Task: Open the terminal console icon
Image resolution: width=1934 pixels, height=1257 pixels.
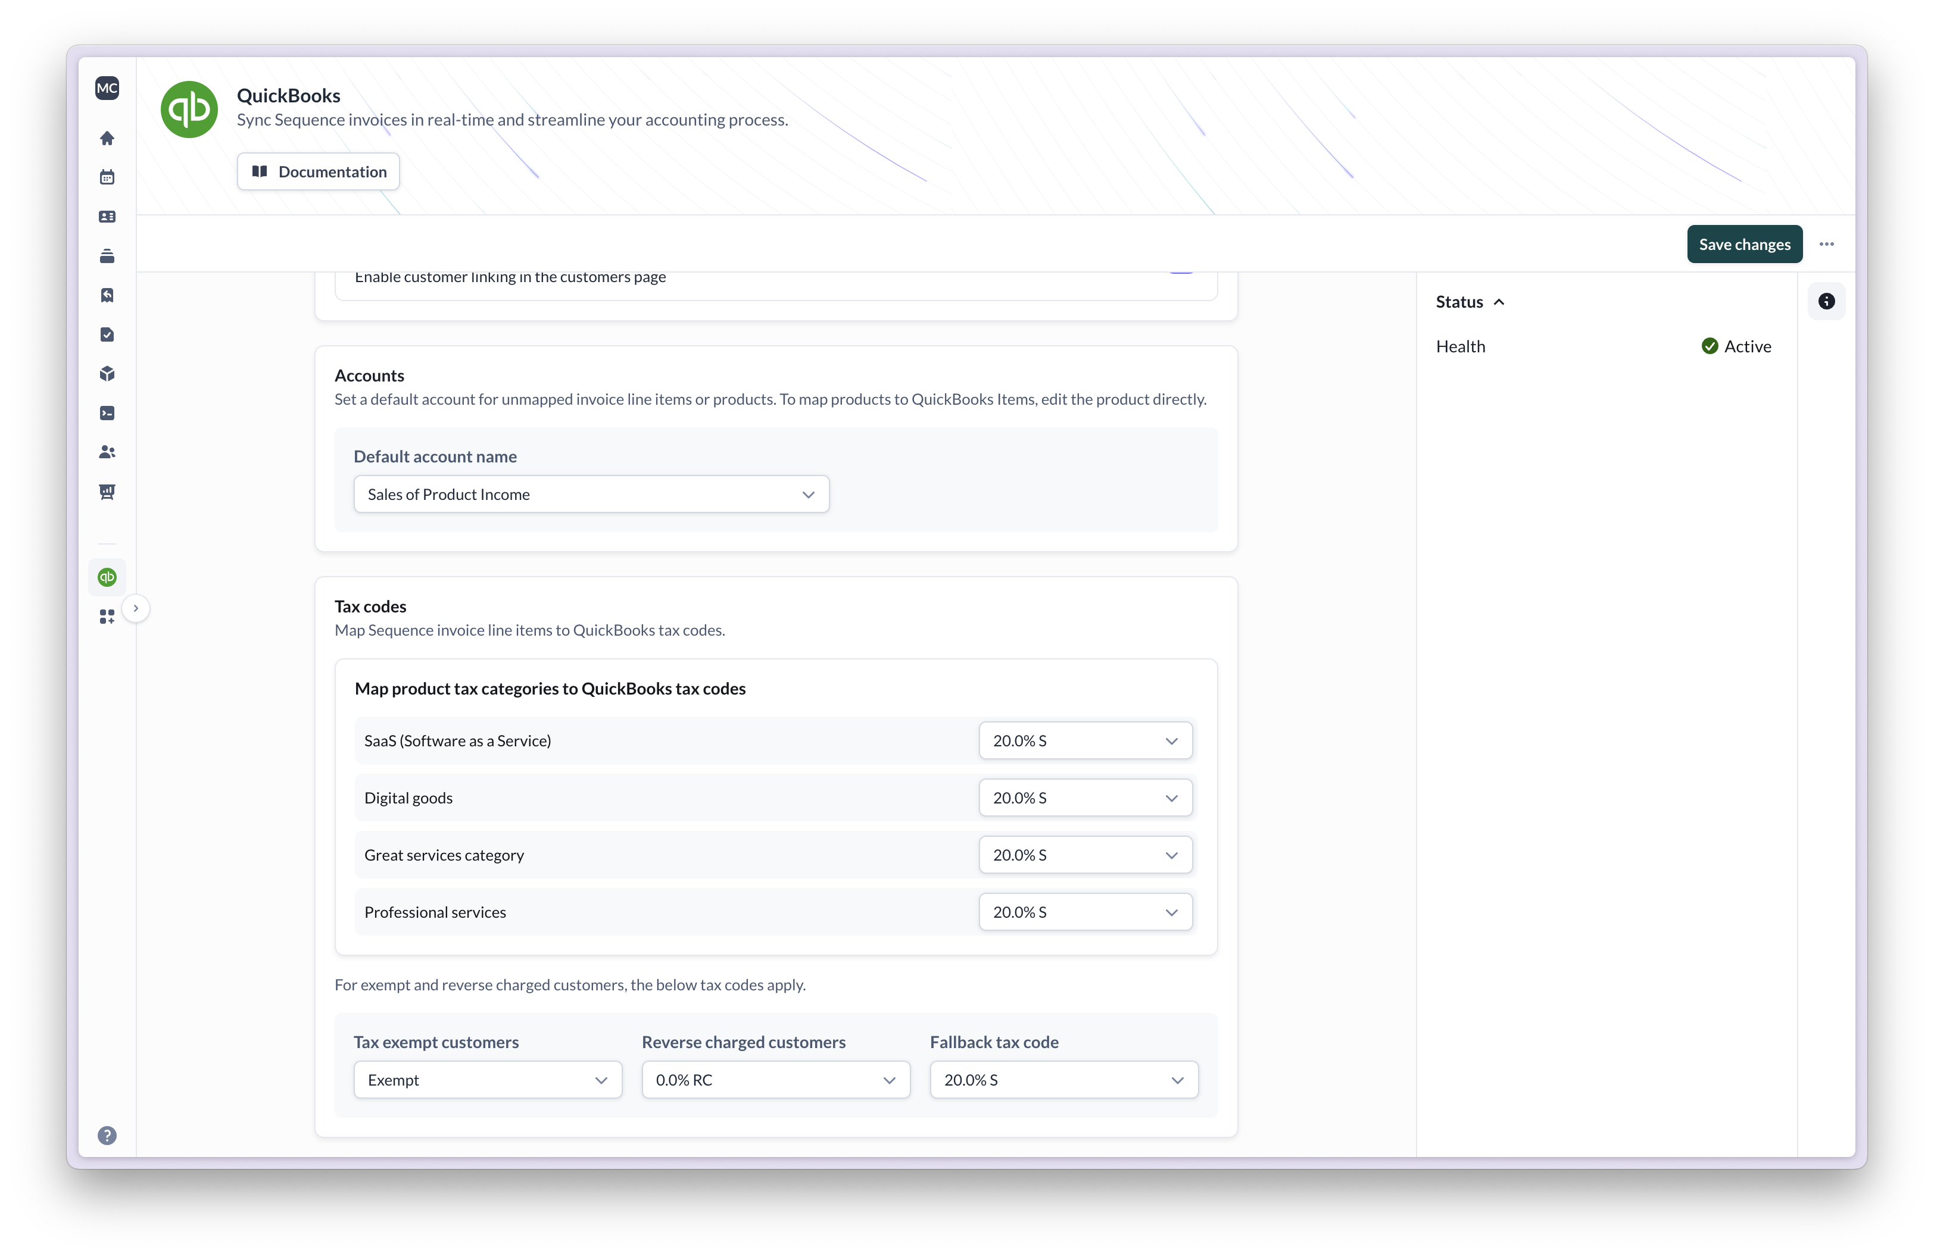Action: (107, 412)
